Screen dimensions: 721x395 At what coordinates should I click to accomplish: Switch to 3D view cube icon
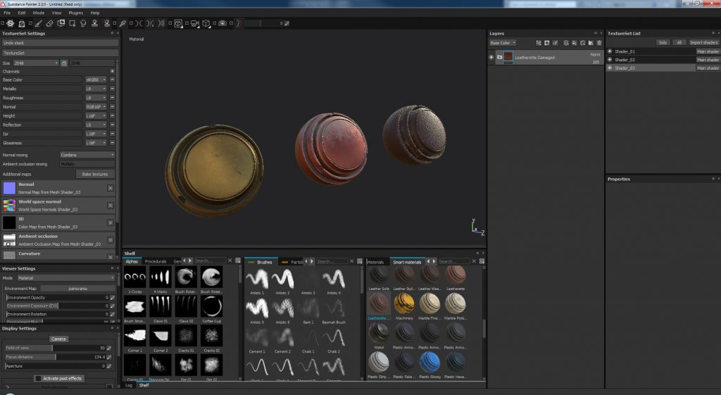pyautogui.click(x=177, y=23)
